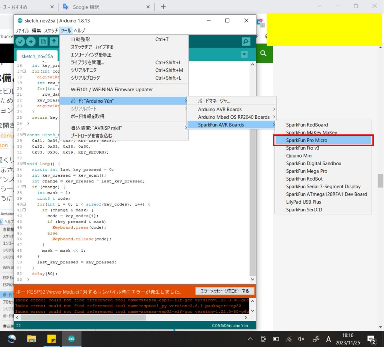Click the console horizontal scrollbar thumb
Screen dimensions: 384x347
pos(83,318)
